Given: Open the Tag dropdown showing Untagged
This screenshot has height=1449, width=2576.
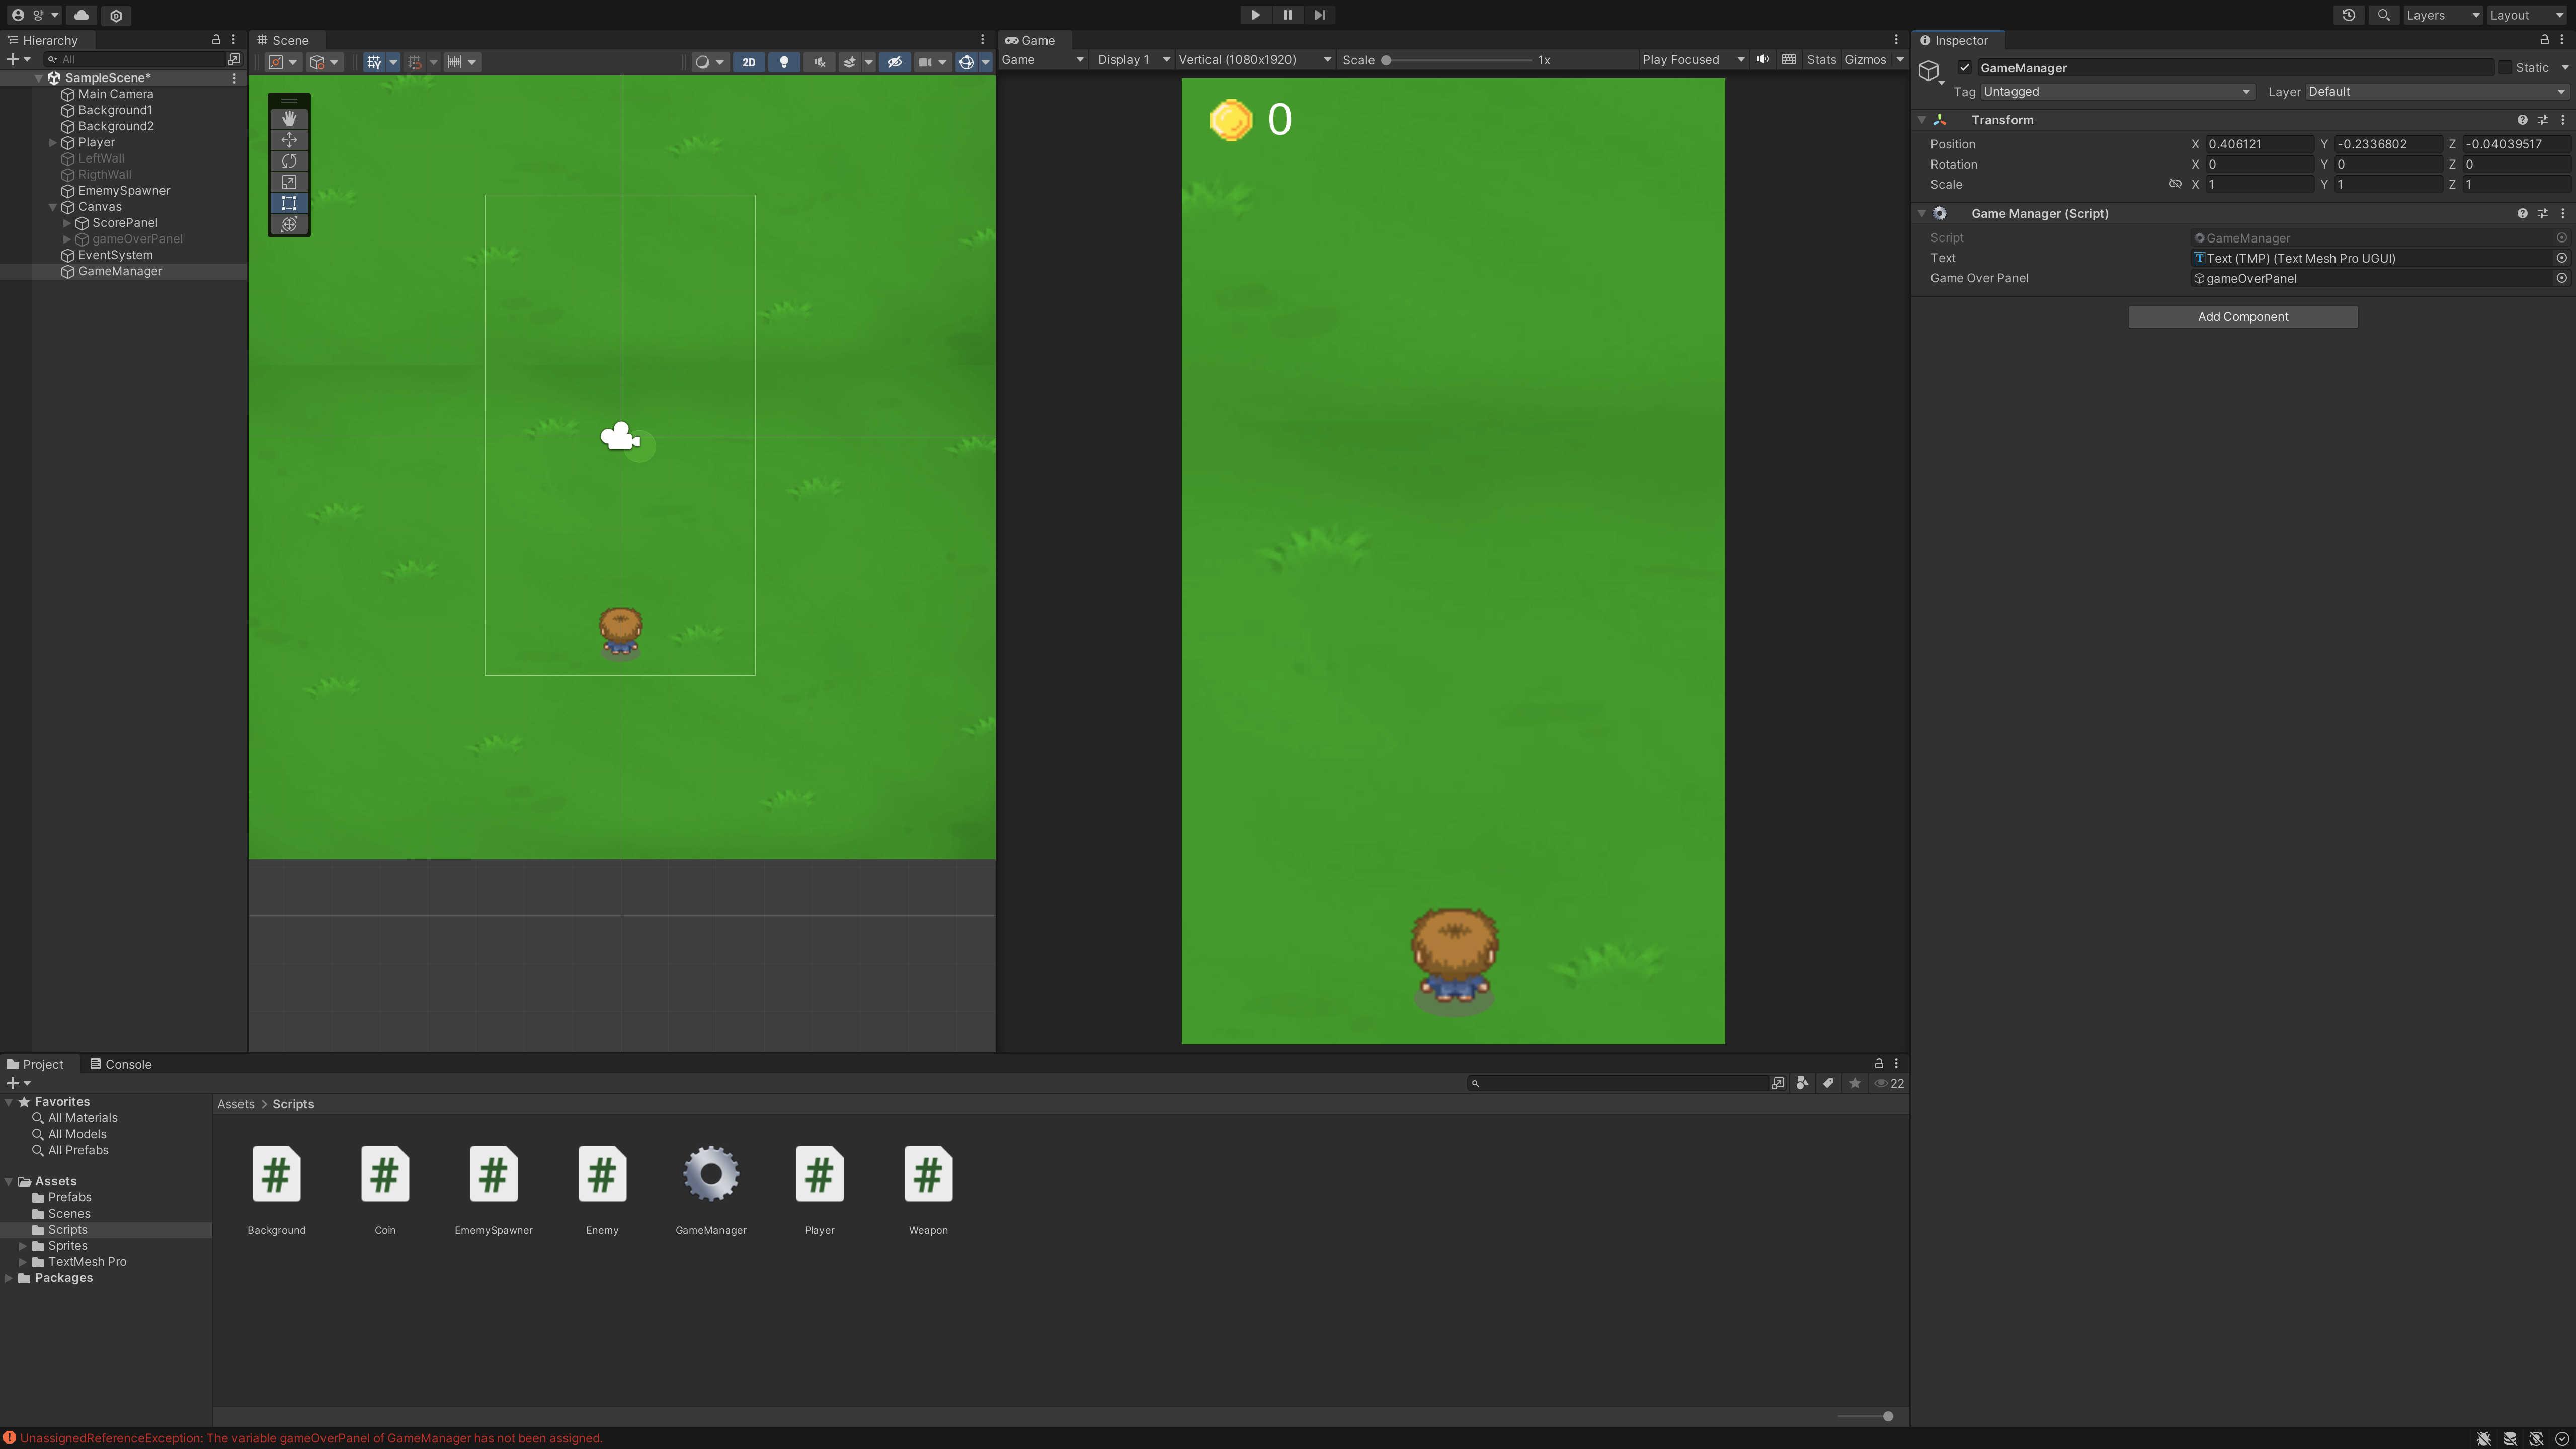Looking at the screenshot, I should coord(2115,92).
